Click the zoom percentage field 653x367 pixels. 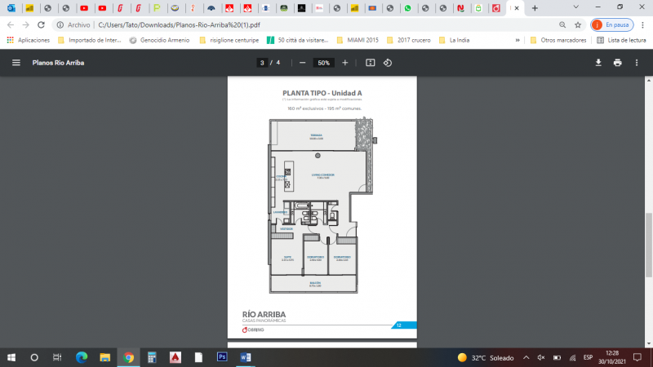click(324, 63)
